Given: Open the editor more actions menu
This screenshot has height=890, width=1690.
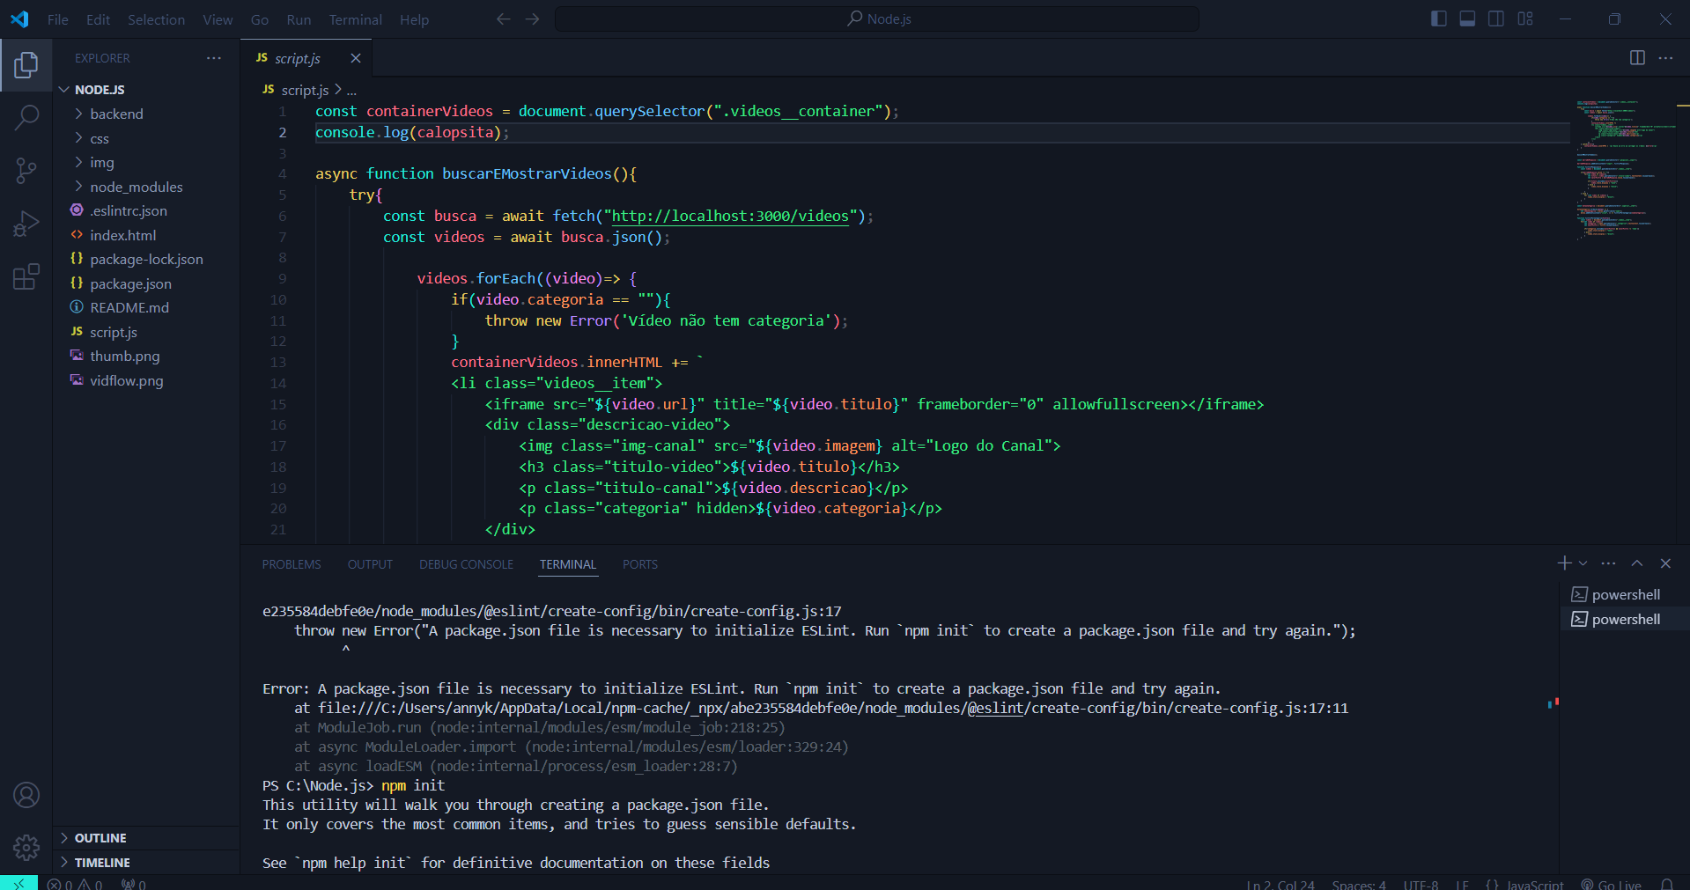Looking at the screenshot, I should [1665, 58].
